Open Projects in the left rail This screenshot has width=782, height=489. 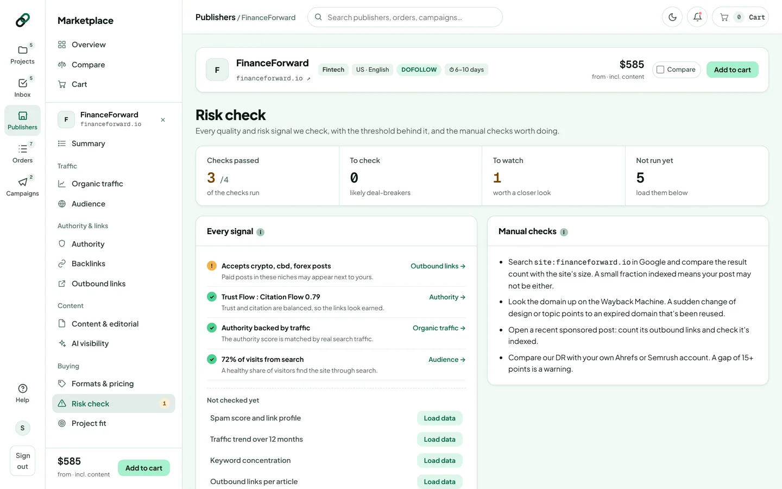point(22,54)
